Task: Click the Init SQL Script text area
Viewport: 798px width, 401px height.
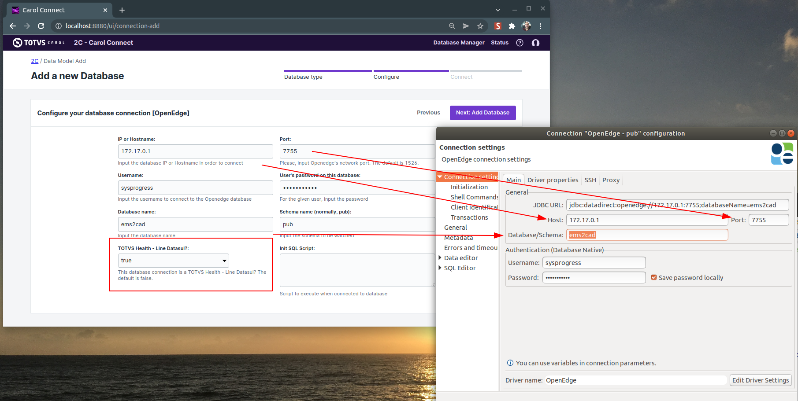Action: coord(357,270)
